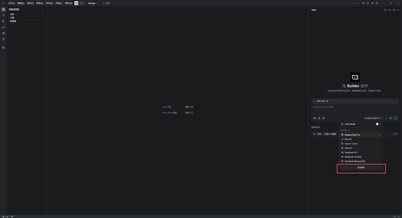Viewport: 402px width, 218px height.
Task: Click the @Builder agent tag
Action: coord(321,101)
